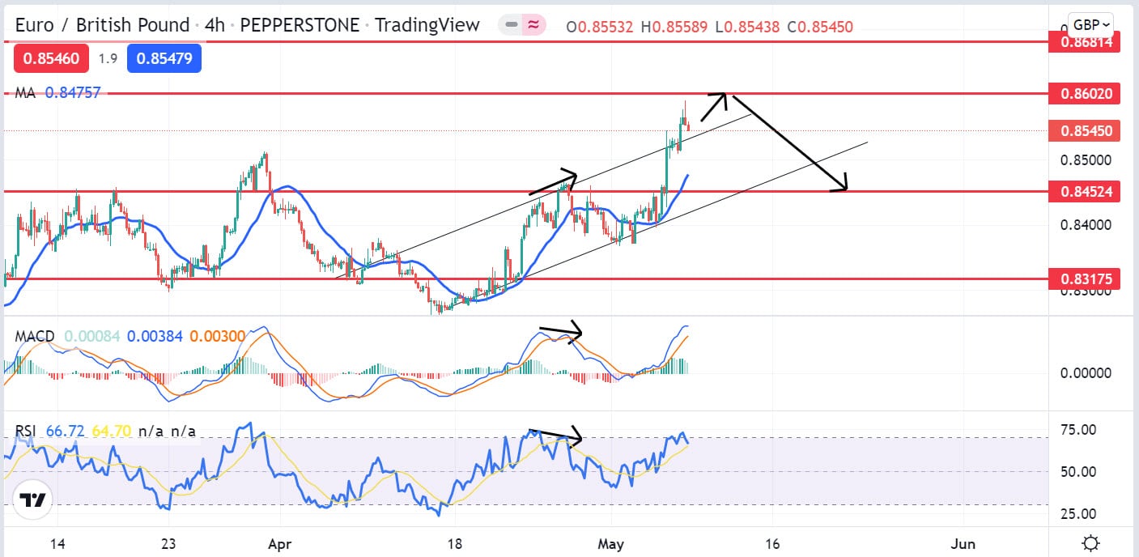Click the May label on time axis
Image resolution: width=1139 pixels, height=557 pixels.
tap(611, 543)
